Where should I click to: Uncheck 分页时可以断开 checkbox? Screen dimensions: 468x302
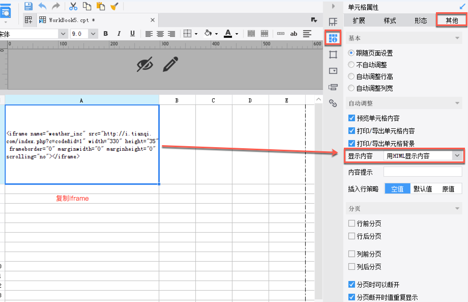(x=352, y=284)
